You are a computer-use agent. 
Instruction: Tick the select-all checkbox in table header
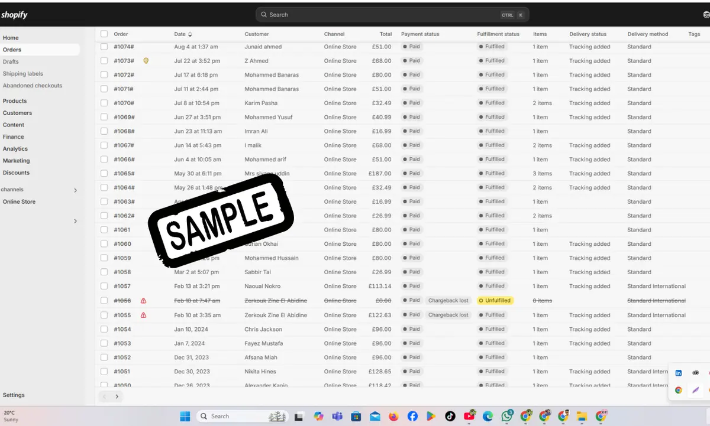(x=104, y=34)
